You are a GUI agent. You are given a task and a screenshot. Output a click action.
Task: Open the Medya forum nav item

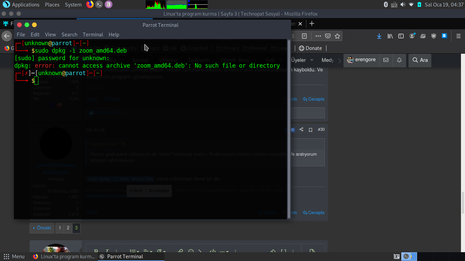(327, 60)
